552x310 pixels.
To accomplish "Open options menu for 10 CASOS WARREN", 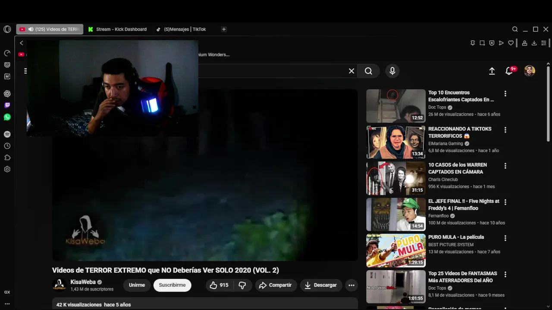I will (x=505, y=166).
